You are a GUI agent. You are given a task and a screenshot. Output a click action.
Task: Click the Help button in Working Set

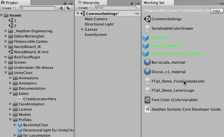click(x=216, y=11)
